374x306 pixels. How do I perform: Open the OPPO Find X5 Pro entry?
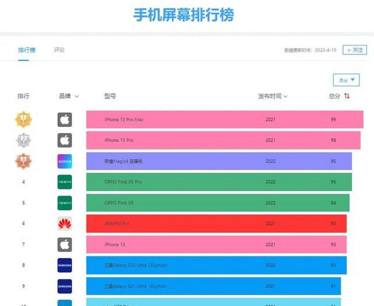(219, 182)
